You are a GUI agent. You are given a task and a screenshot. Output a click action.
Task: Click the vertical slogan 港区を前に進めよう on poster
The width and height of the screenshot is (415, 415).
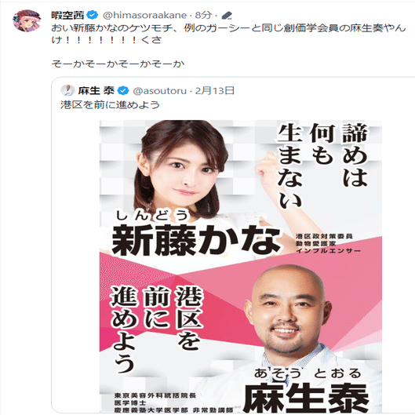(x=157, y=329)
